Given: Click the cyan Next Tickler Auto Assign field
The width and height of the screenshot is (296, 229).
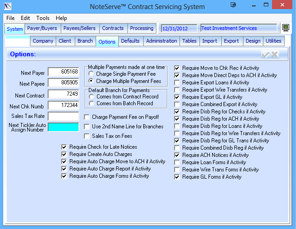Looking at the screenshot, I should pos(63,127).
